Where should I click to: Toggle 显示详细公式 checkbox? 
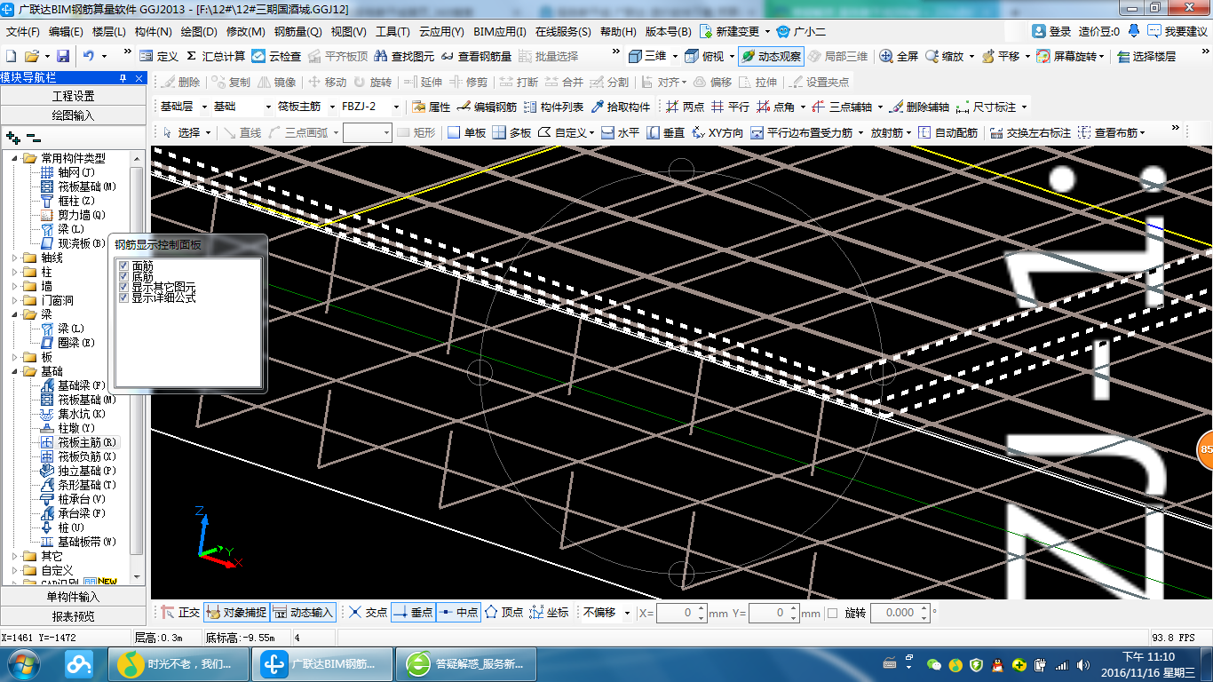[123, 297]
